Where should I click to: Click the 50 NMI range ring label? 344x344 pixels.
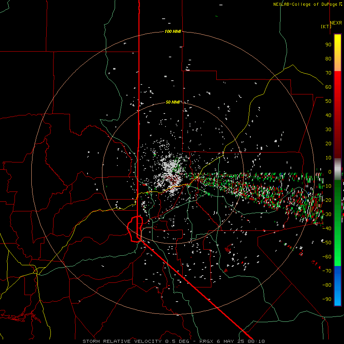(173, 102)
